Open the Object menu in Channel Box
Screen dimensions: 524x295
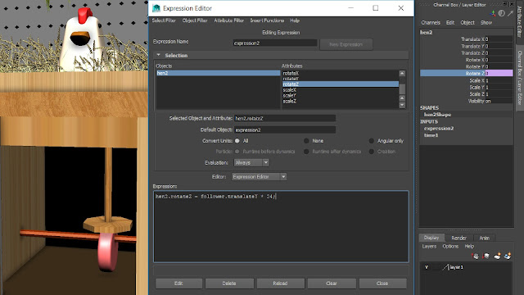point(468,22)
